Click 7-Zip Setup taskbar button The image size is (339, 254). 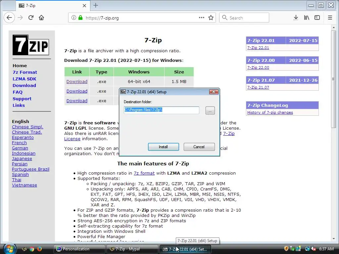point(185,249)
